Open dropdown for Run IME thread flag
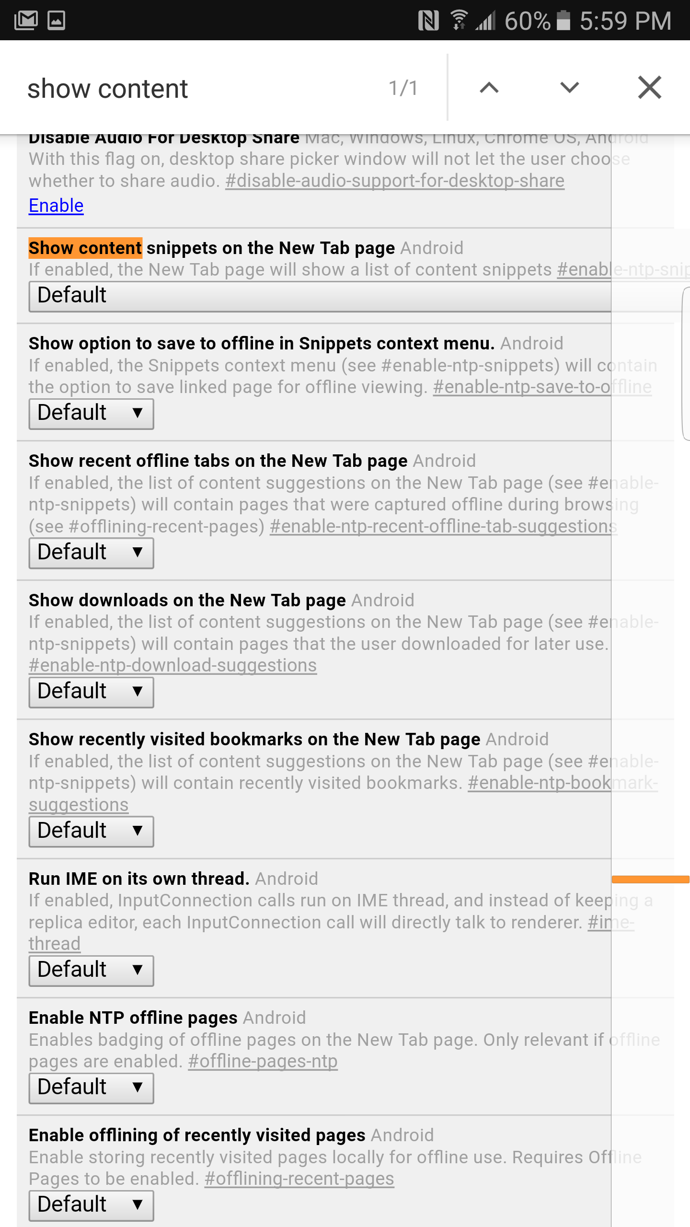This screenshot has width=690, height=1227. [91, 971]
